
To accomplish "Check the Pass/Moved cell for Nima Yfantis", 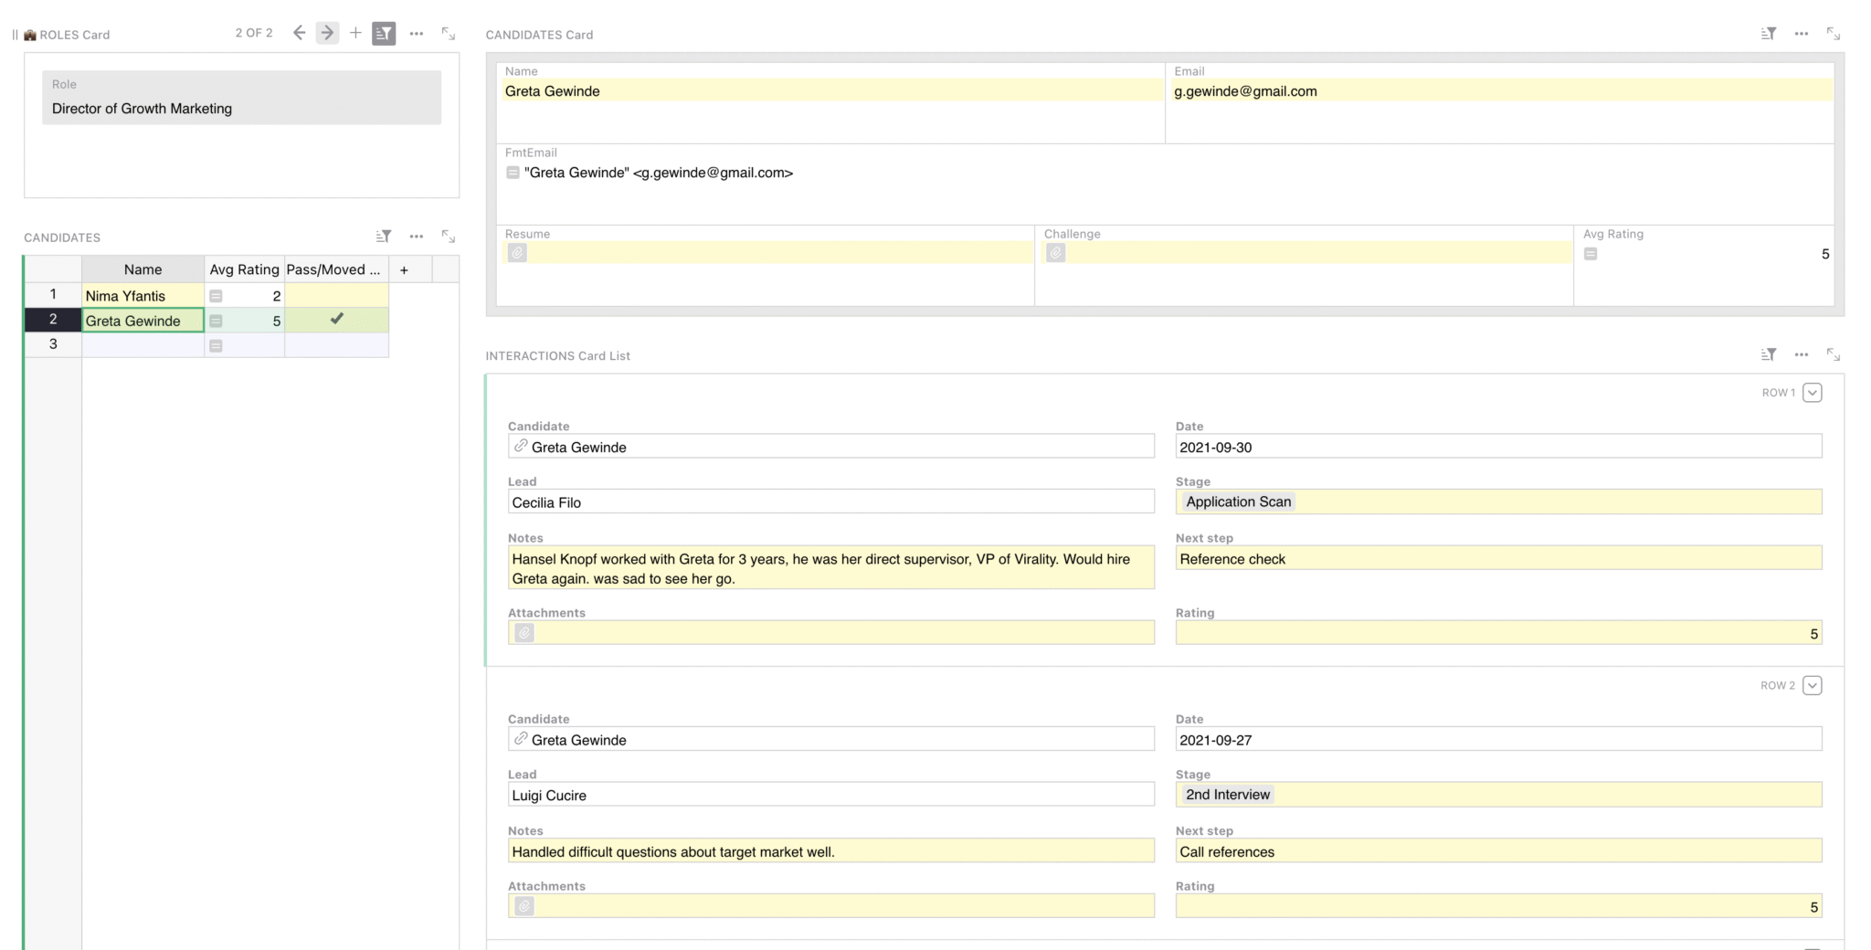I will pyautogui.click(x=336, y=295).
